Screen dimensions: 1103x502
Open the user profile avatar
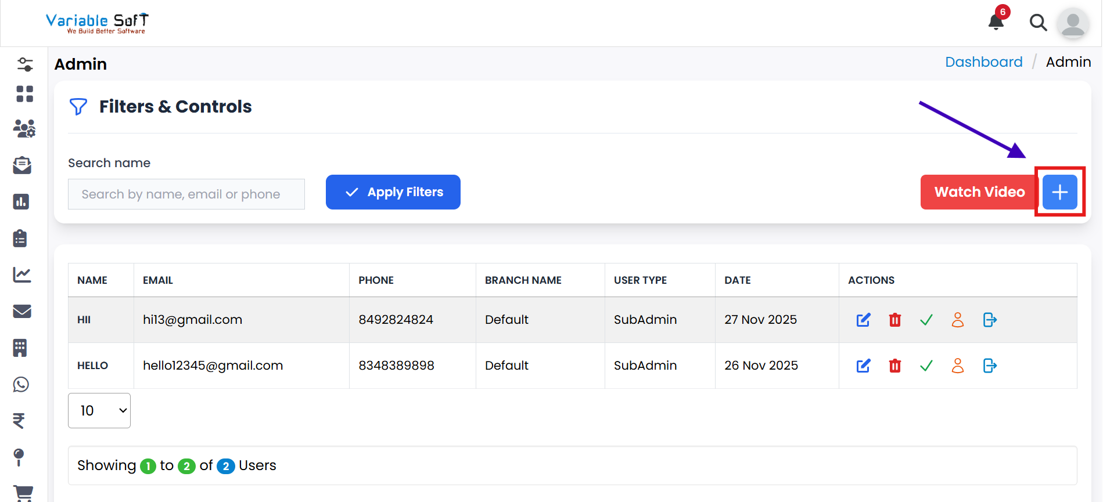click(x=1072, y=23)
